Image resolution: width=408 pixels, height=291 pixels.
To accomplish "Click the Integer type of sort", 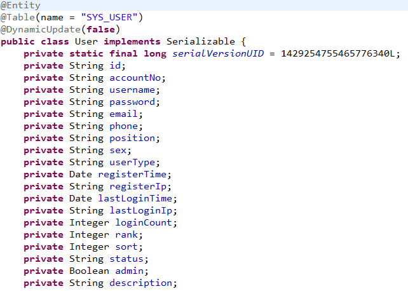I will (89, 247).
